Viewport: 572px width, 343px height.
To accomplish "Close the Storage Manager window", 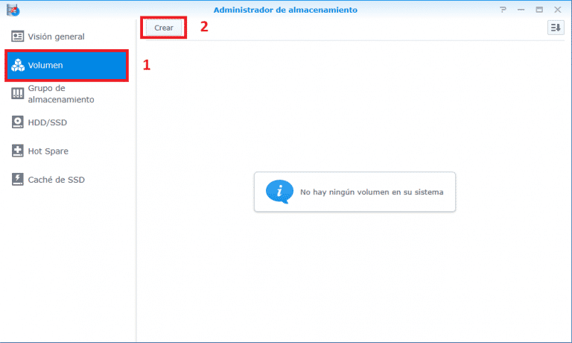I will pos(557,10).
